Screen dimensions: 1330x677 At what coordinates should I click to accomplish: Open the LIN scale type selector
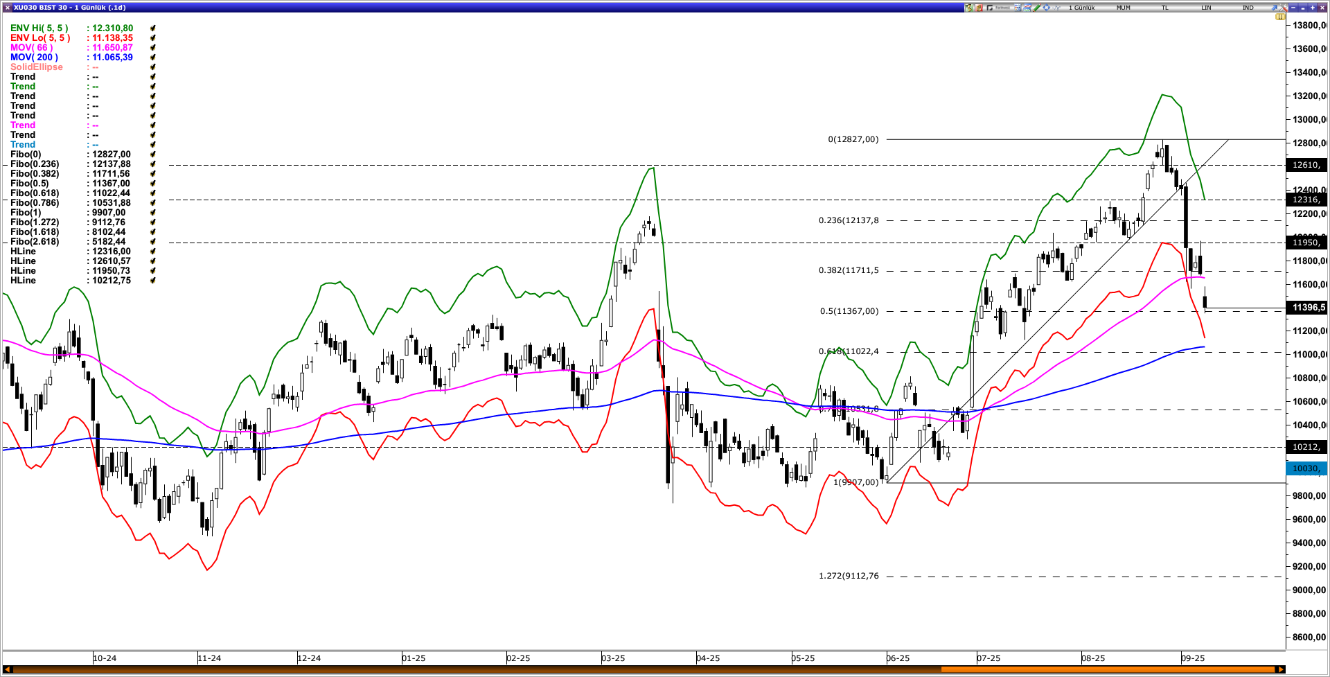tap(1206, 8)
